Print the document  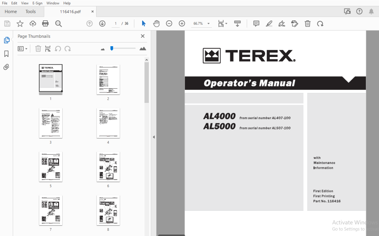pyautogui.click(x=45, y=24)
